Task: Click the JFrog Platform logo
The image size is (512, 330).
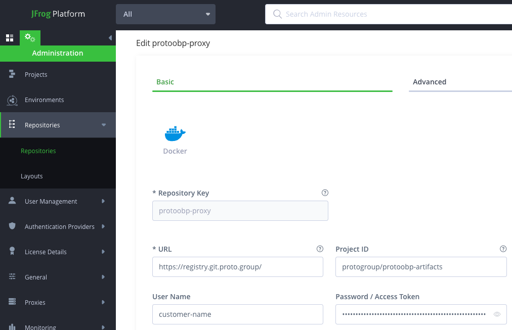Action: (x=58, y=14)
